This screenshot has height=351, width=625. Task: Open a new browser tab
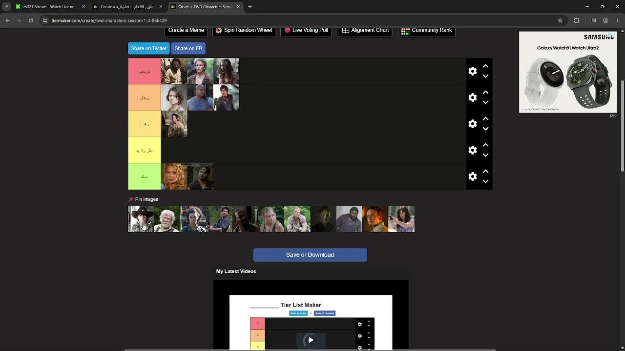(x=250, y=7)
